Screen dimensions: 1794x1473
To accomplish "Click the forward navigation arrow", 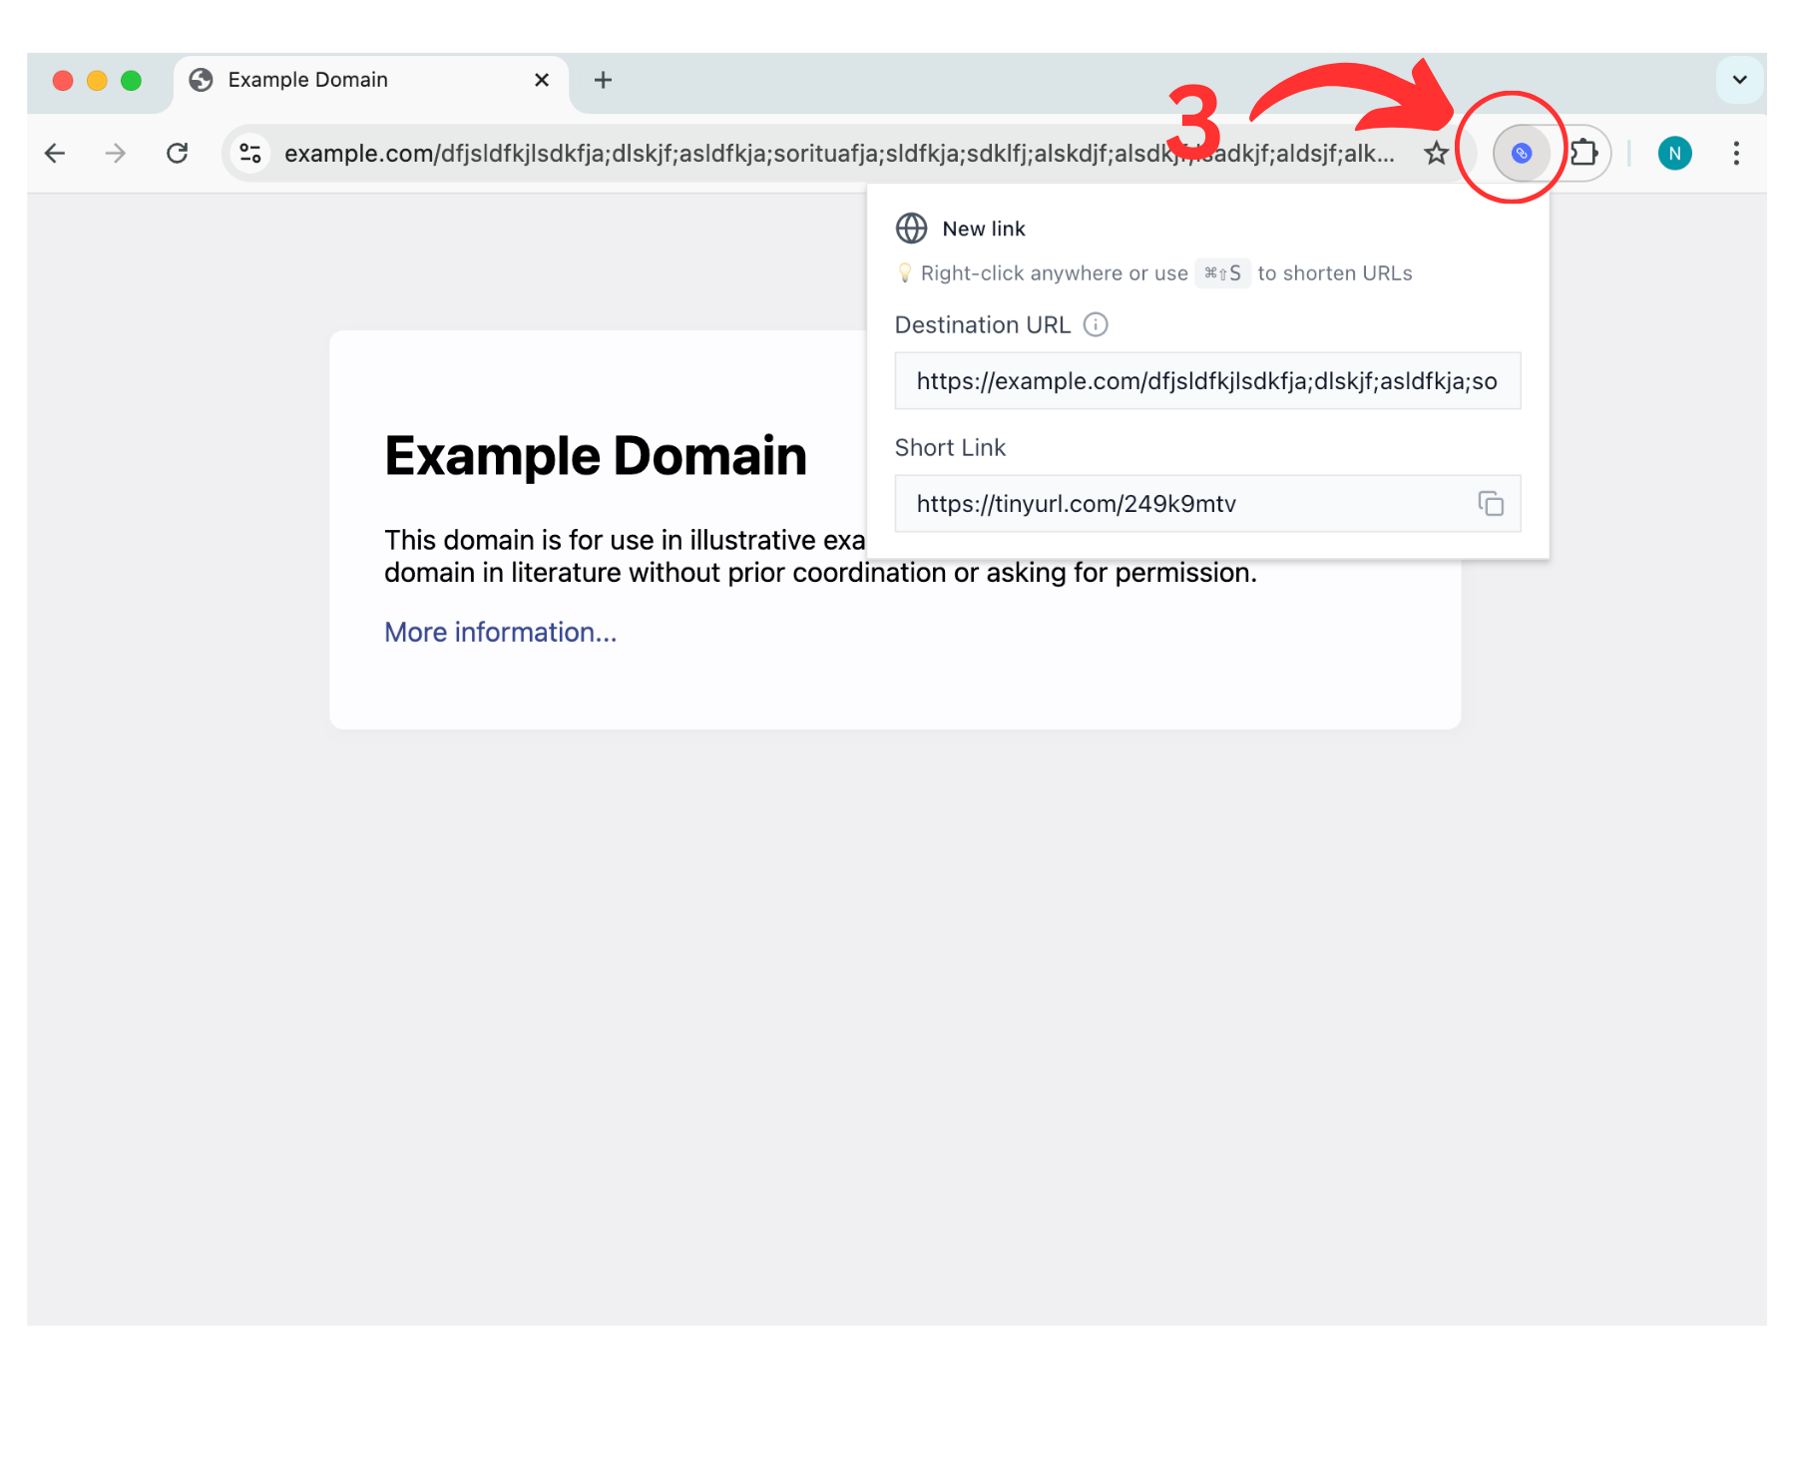I will click(116, 153).
